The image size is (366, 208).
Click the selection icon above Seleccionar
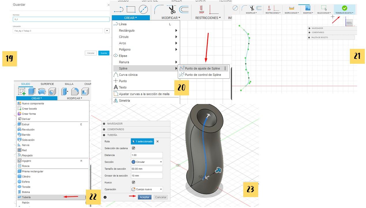pyautogui.click(x=324, y=8)
